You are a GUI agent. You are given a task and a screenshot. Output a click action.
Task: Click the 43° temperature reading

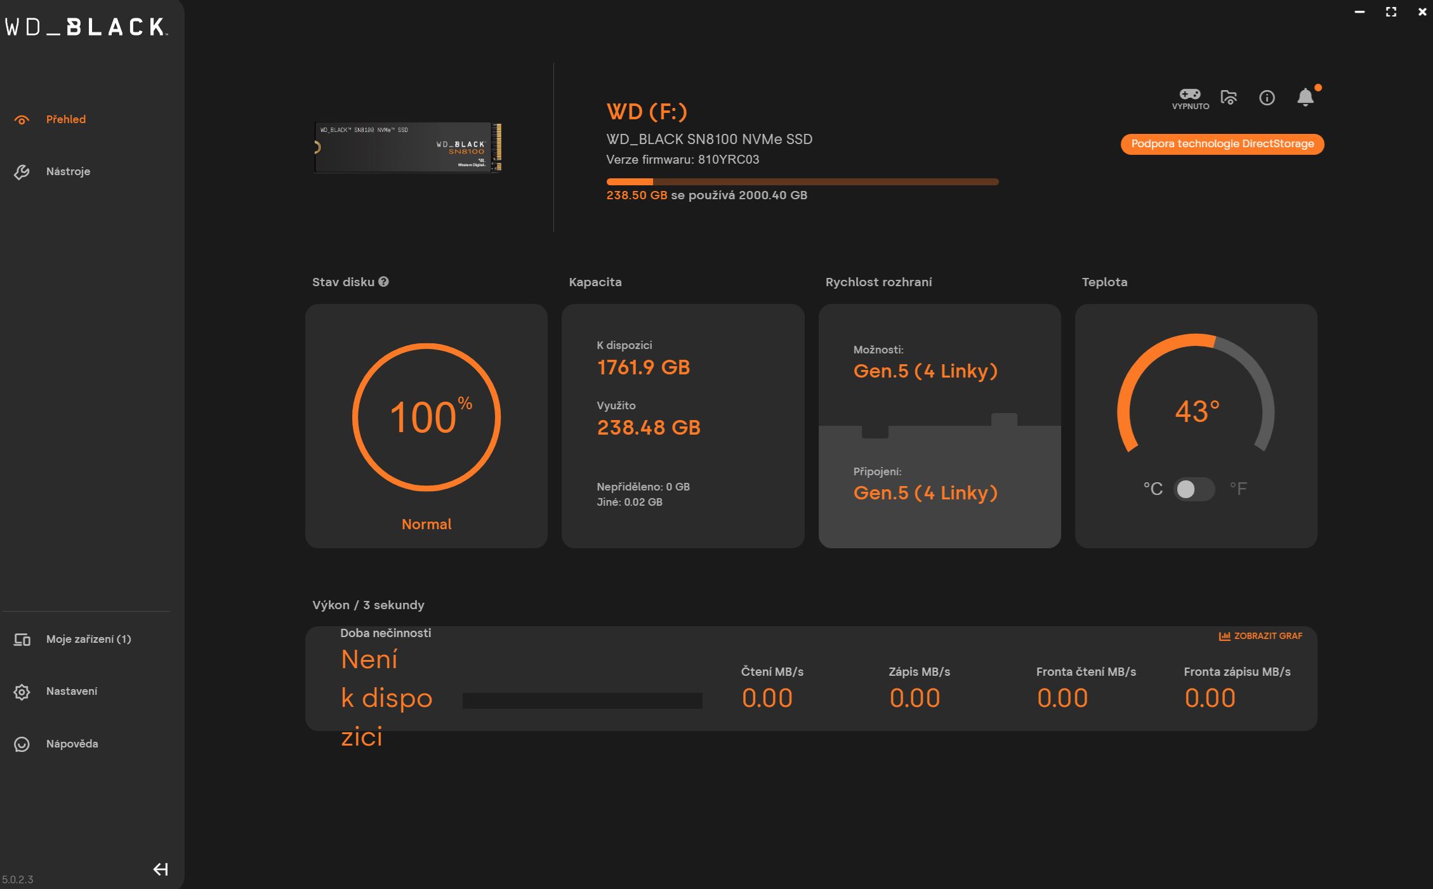point(1197,412)
